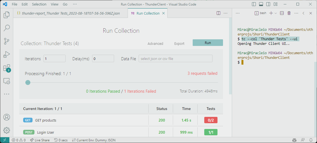Screen dimensions: 317x143
Task: Select the Run Collection tab
Action: tap(148, 13)
